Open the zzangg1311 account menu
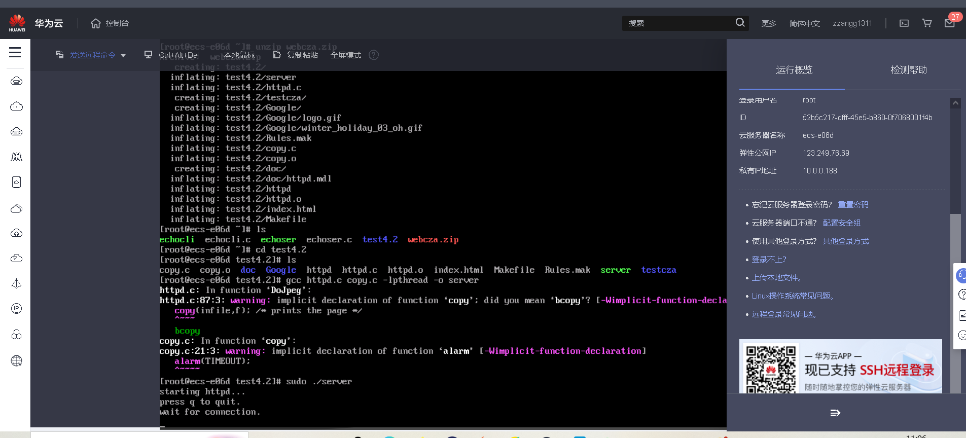Image resolution: width=966 pixels, height=438 pixels. click(x=852, y=23)
